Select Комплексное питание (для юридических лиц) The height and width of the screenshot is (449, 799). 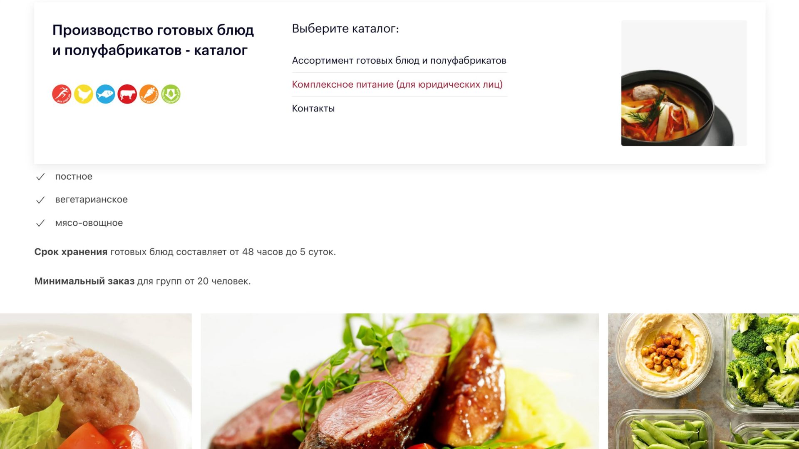tap(397, 84)
